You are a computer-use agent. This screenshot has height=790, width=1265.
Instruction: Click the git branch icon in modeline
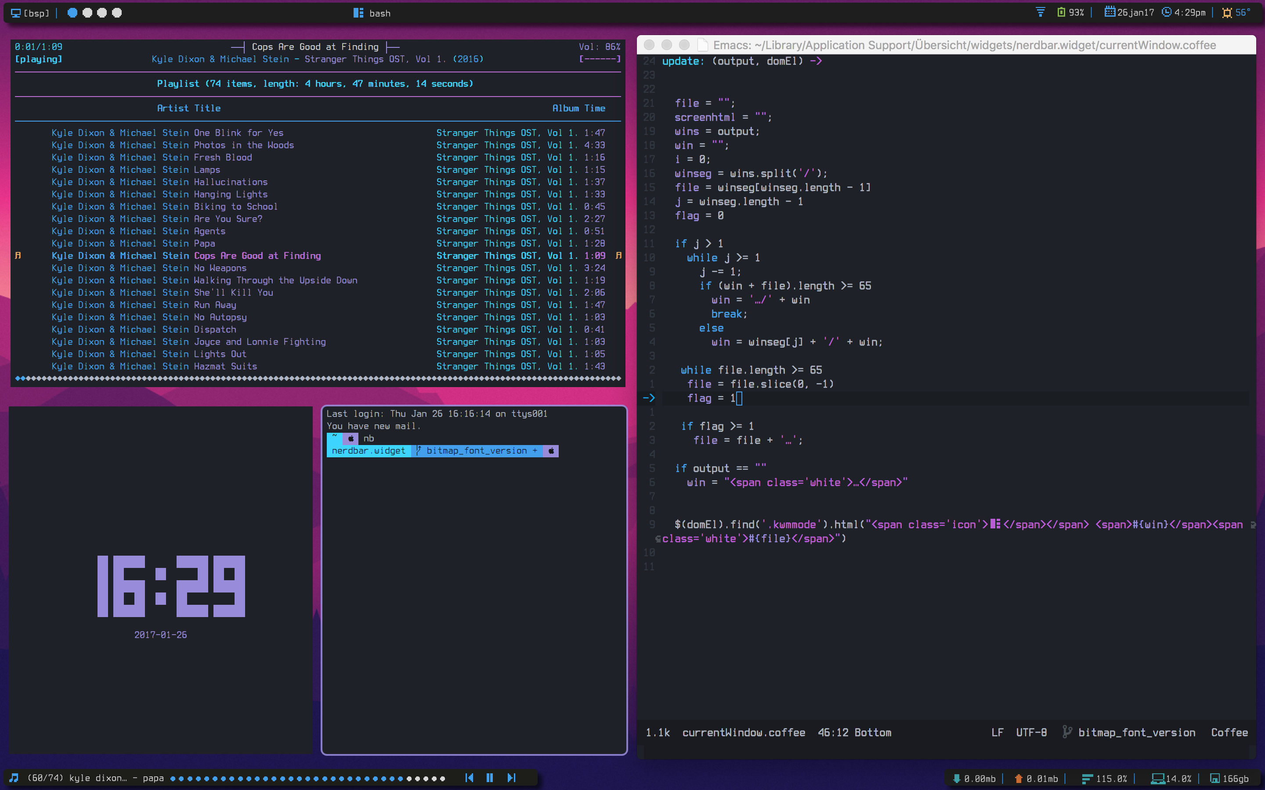pyautogui.click(x=1067, y=732)
